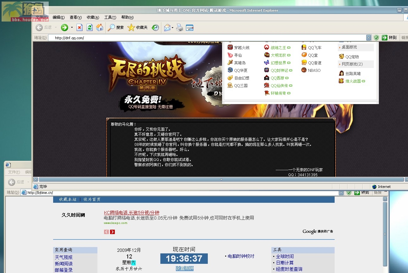Open Back button history dropdown arrow
The width and height of the screenshot is (408, 273).
point(56,28)
